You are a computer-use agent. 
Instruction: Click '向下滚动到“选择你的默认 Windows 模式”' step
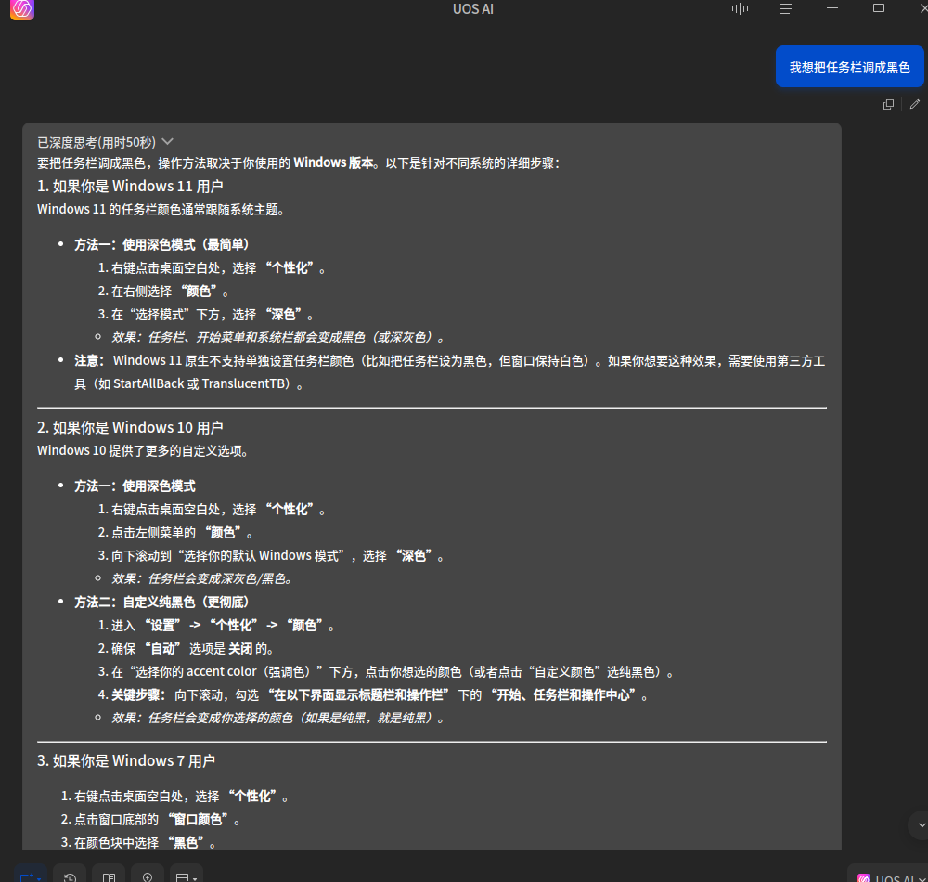tap(271, 556)
